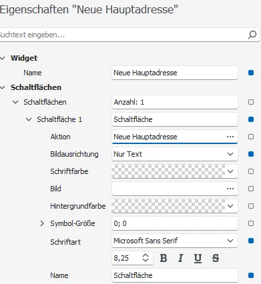The width and height of the screenshot is (261, 284).
Task: Click the Anzahl: 1 field
Action: click(175, 102)
